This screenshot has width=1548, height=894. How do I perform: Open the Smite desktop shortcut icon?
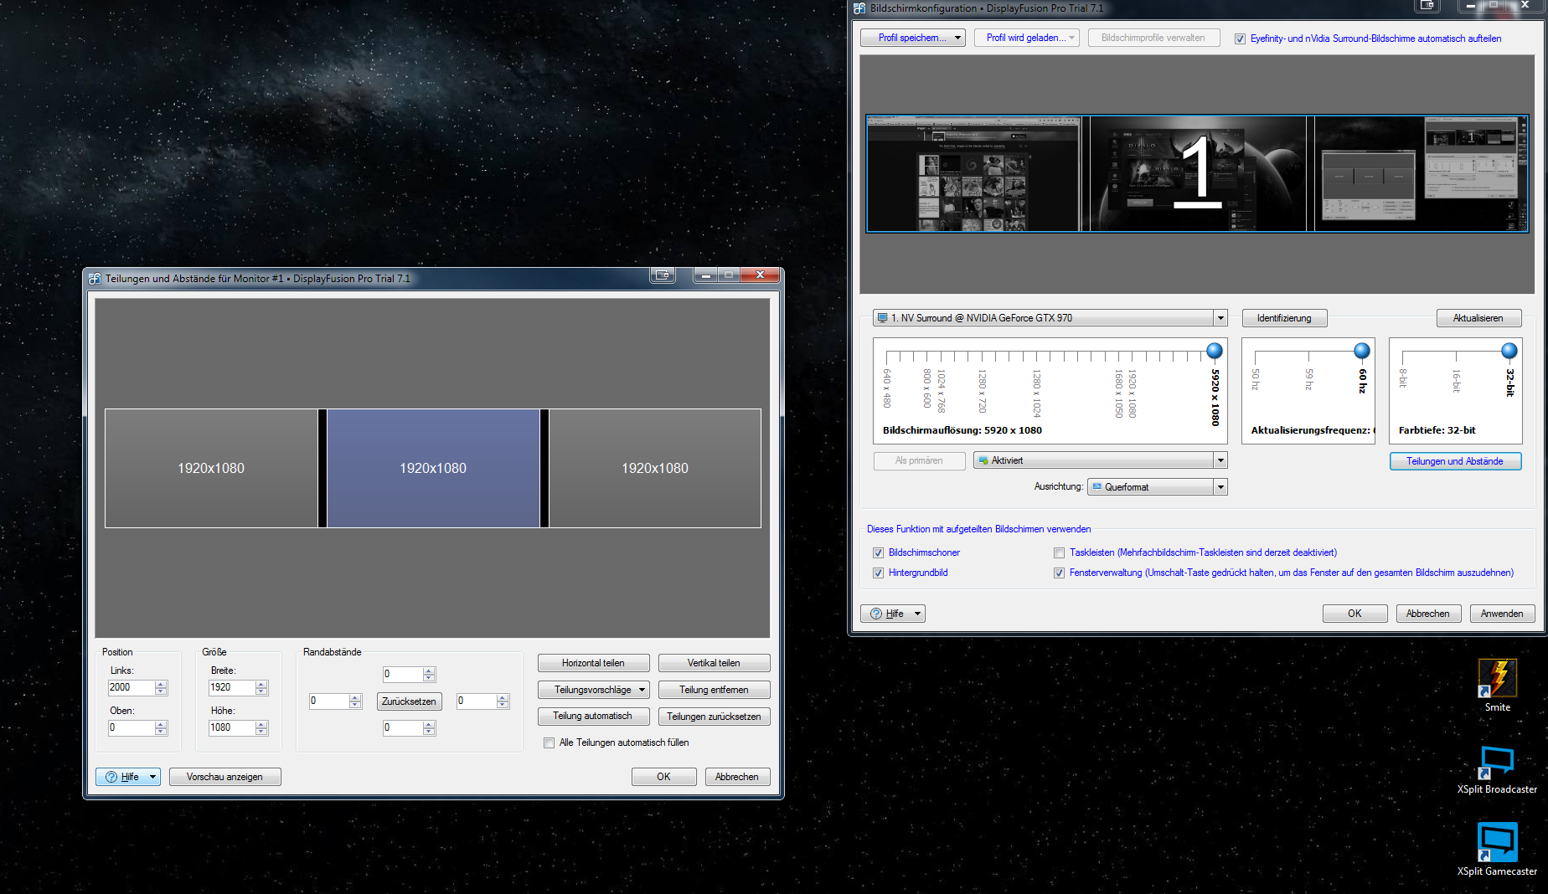click(x=1497, y=679)
